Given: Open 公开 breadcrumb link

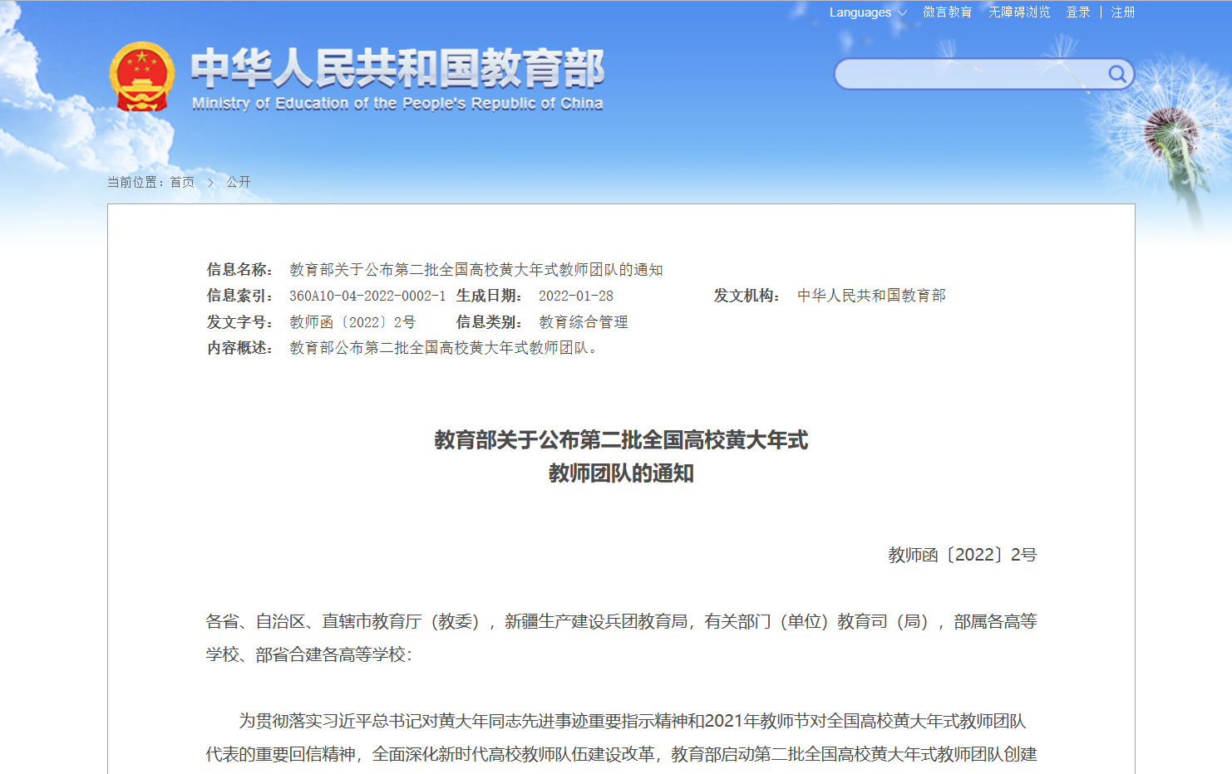Looking at the screenshot, I should tap(239, 182).
